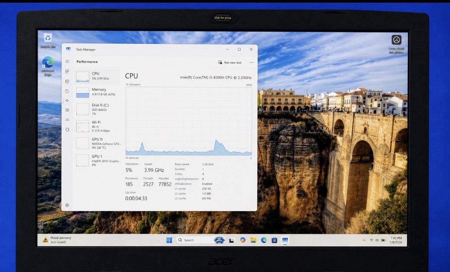Click the L3 cache 8.0 MB value
The height and width of the screenshot is (272, 450).
206,198
